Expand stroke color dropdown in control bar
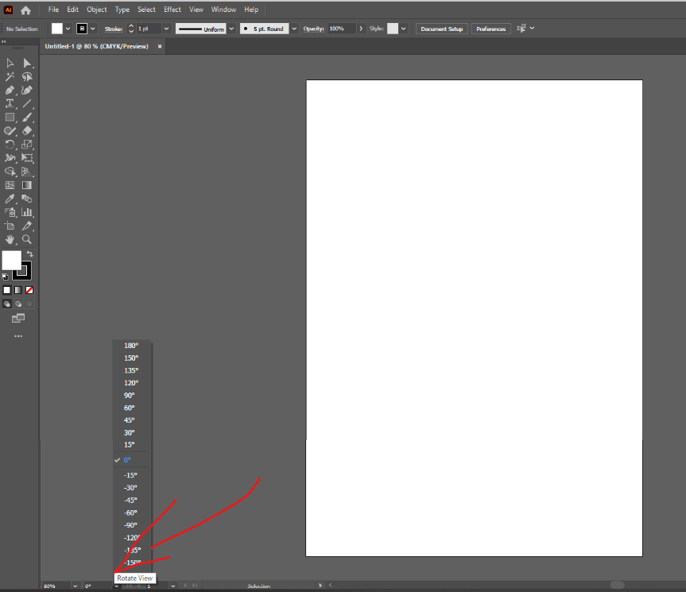Image resolution: width=686 pixels, height=592 pixels. coord(93,29)
